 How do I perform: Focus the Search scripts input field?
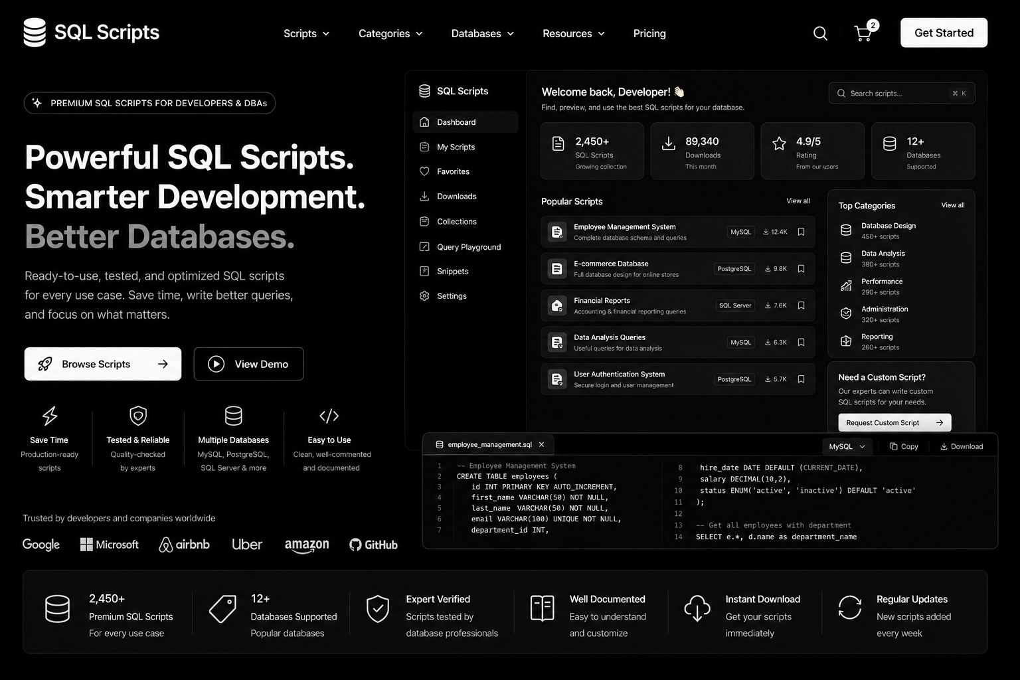point(902,93)
